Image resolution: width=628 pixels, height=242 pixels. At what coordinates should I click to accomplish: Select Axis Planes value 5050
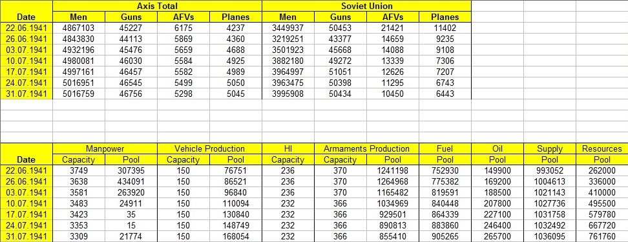coord(235,83)
